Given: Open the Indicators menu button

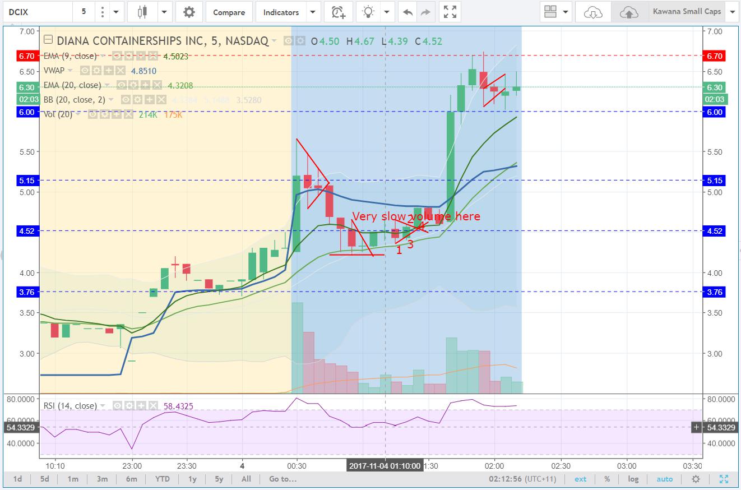Looking at the screenshot, I should click(281, 12).
